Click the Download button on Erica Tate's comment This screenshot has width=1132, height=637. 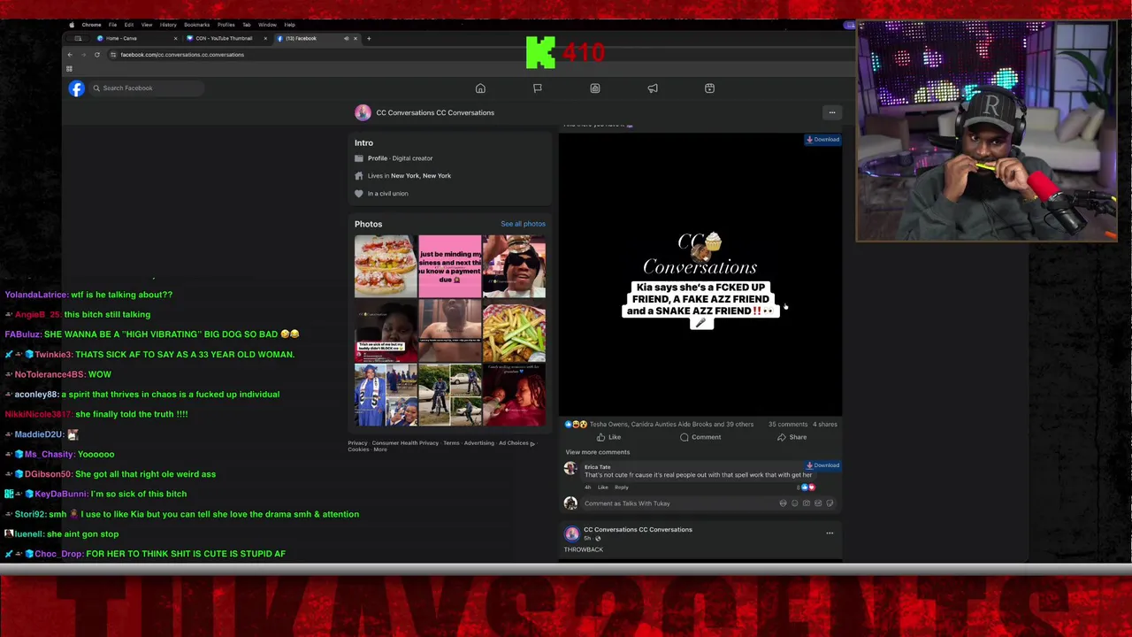click(822, 465)
